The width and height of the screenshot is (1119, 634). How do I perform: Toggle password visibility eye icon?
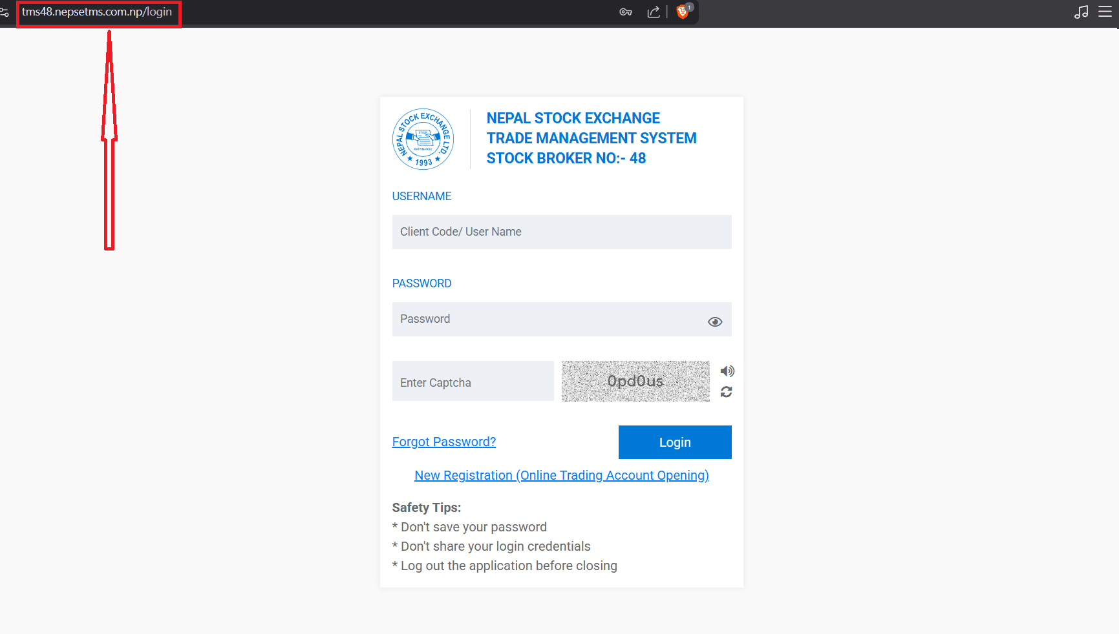[x=715, y=322]
